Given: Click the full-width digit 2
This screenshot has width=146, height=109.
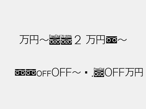Looking at the screenshot, I should 78,40.
